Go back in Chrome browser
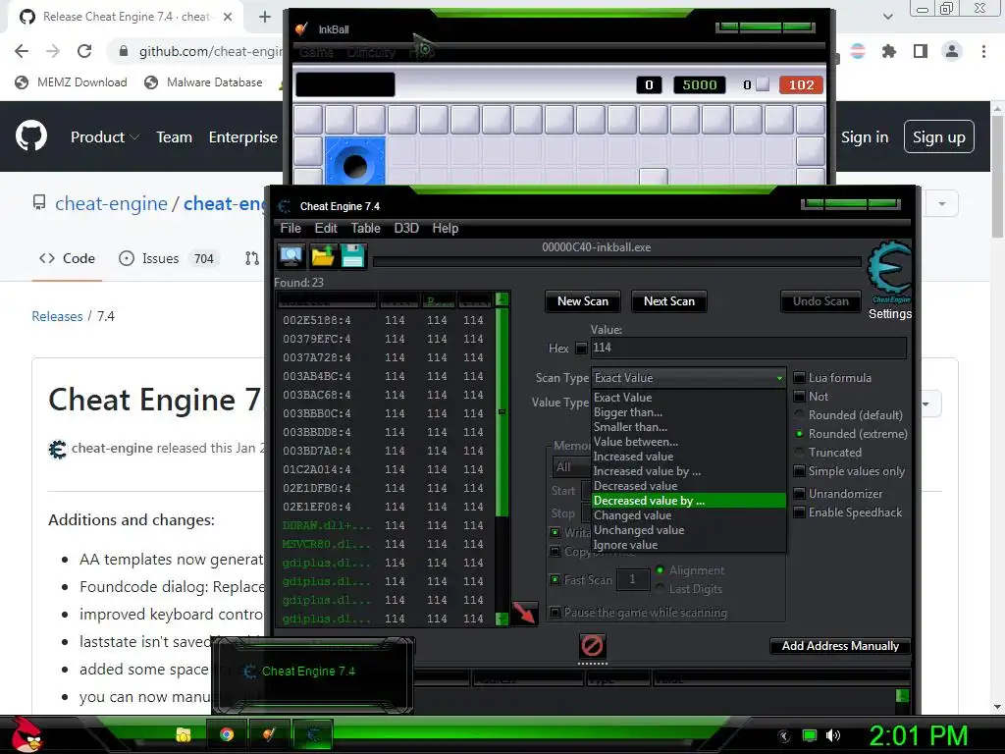This screenshot has width=1005, height=754. (x=22, y=51)
